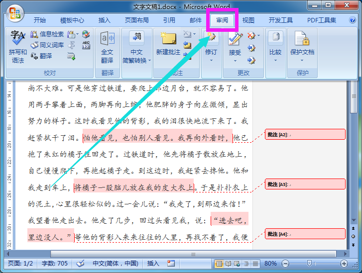Open Research (信息检索) pane
This screenshot has width=362, height=273.
point(47,34)
